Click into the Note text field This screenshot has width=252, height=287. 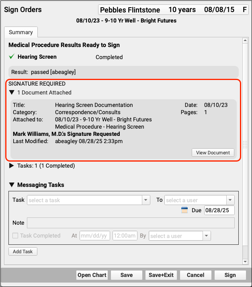point(131,223)
